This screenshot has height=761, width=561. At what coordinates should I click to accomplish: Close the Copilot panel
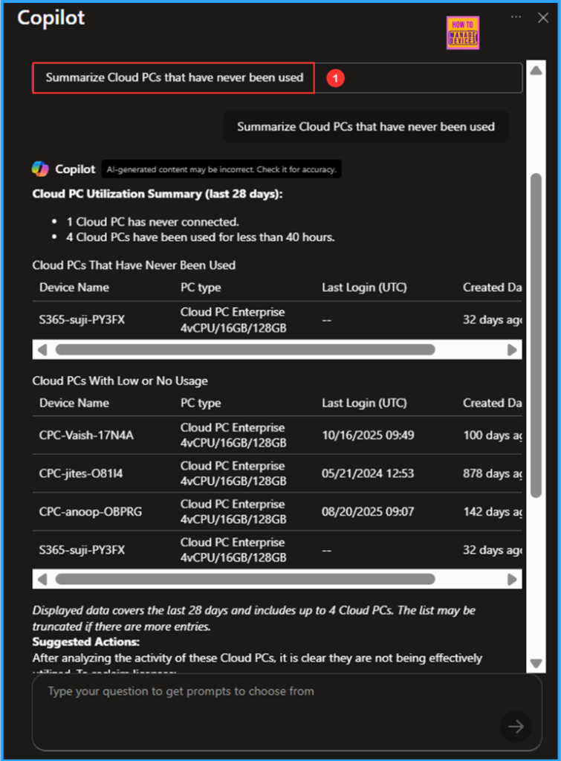coord(542,18)
